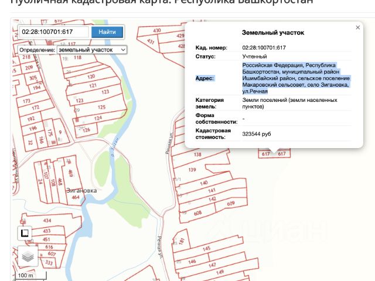This screenshot has height=281, width=375.
Task: Open the measurement ruler tool
Action: (25, 233)
